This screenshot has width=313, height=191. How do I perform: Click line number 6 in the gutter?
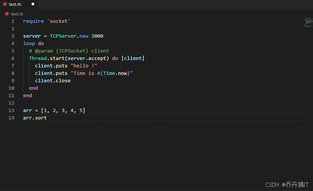point(13,58)
